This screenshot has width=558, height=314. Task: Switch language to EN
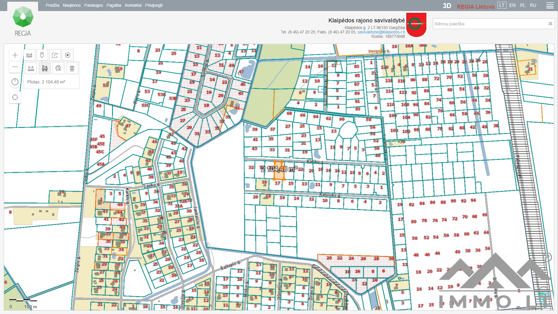(x=512, y=5)
